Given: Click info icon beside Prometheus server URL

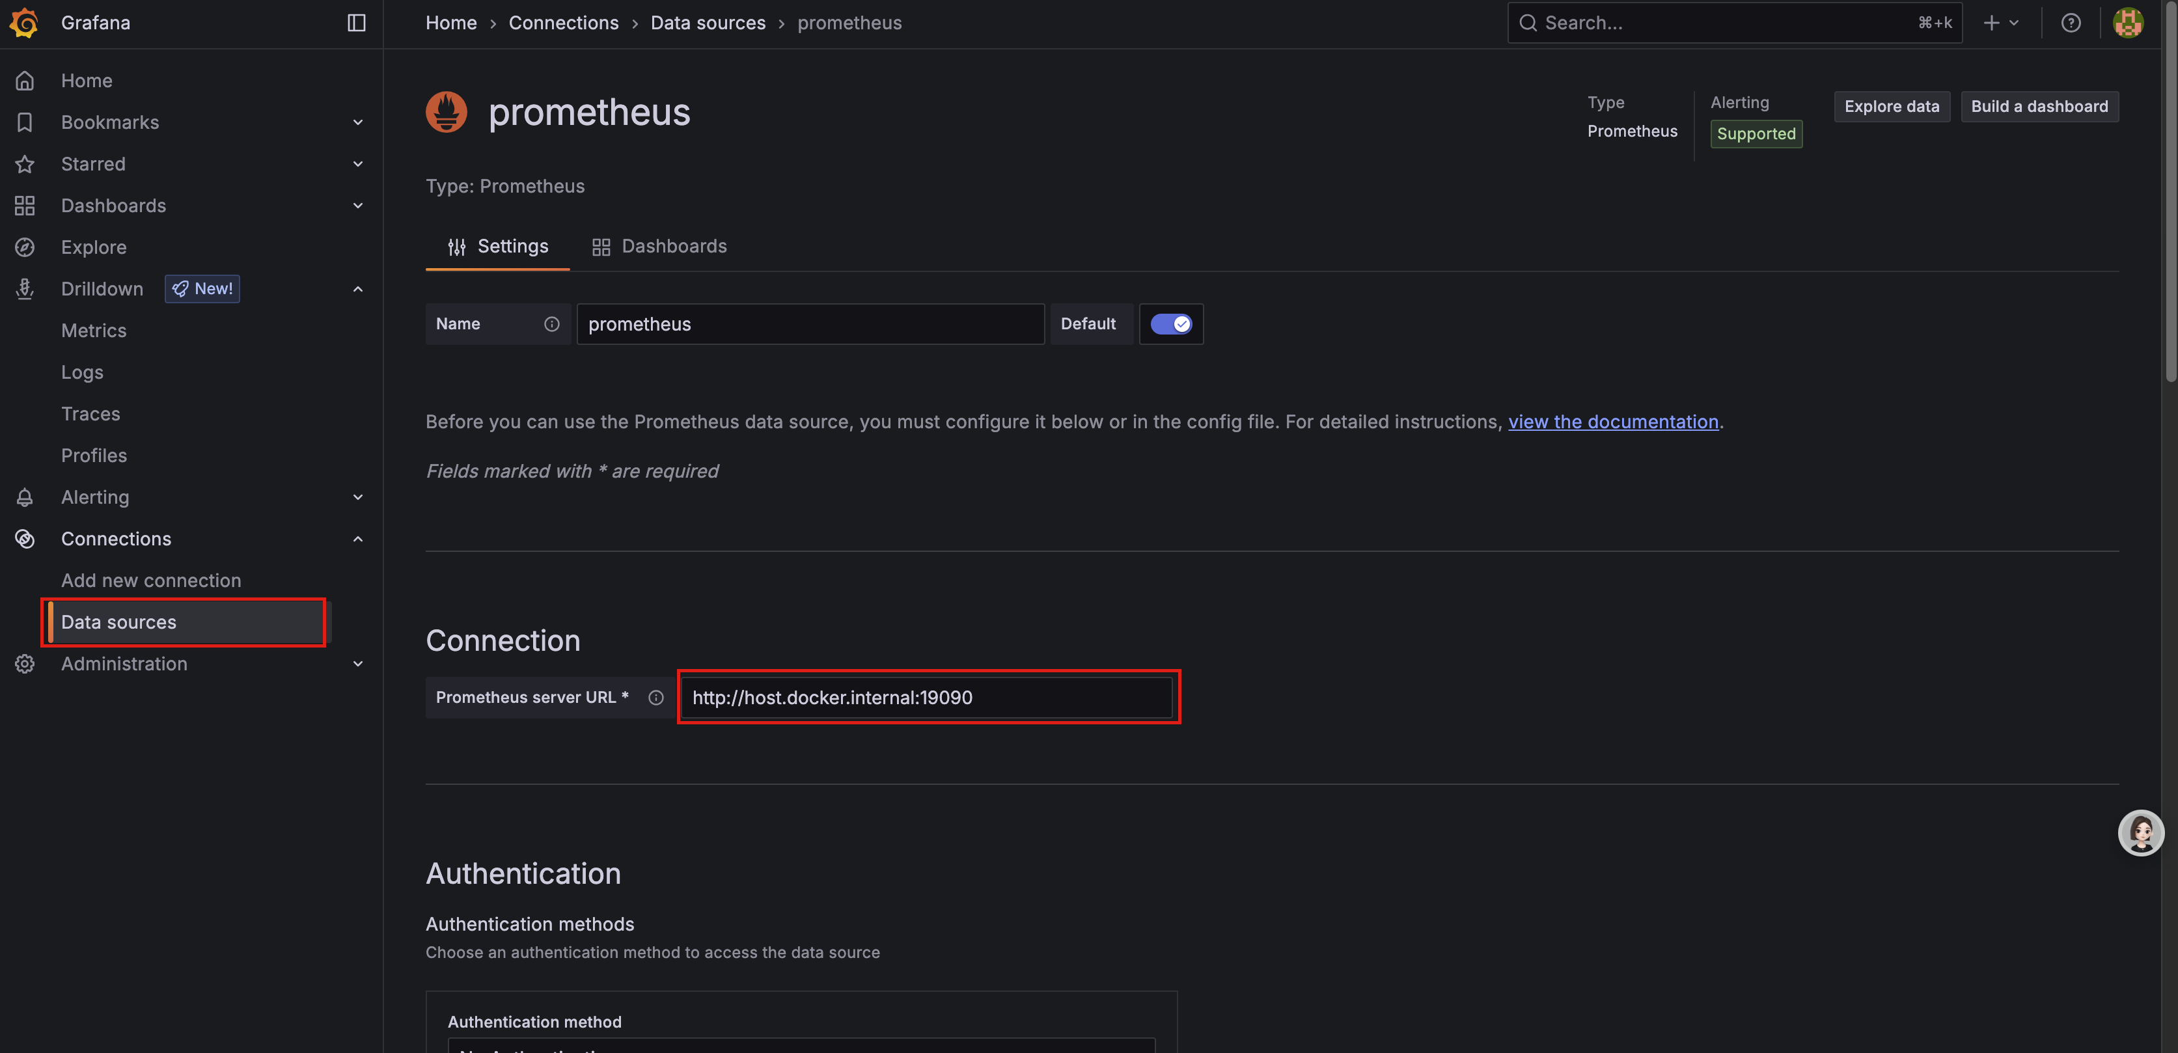Looking at the screenshot, I should coord(656,697).
